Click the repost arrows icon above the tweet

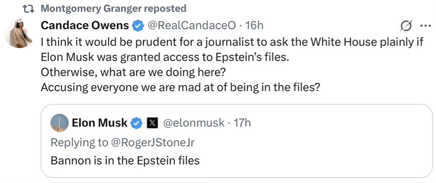[x=29, y=9]
